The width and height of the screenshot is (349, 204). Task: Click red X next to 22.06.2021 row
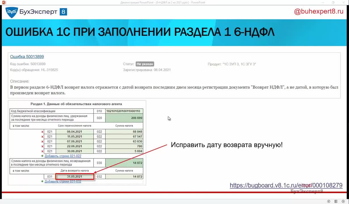click(43, 146)
